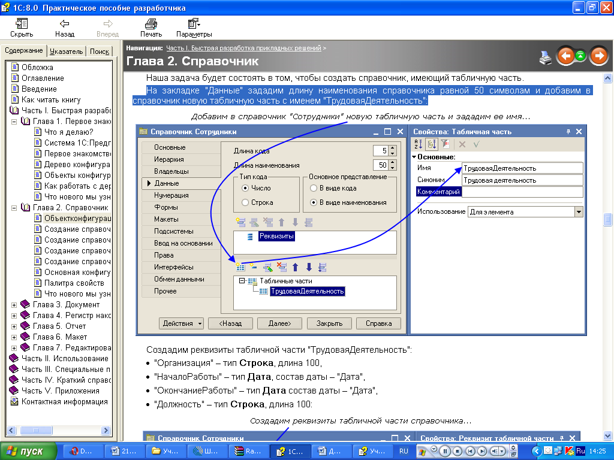This screenshot has width=614, height=460.
Task: Click the orange right arrow navigation icon
Action: [x=598, y=56]
